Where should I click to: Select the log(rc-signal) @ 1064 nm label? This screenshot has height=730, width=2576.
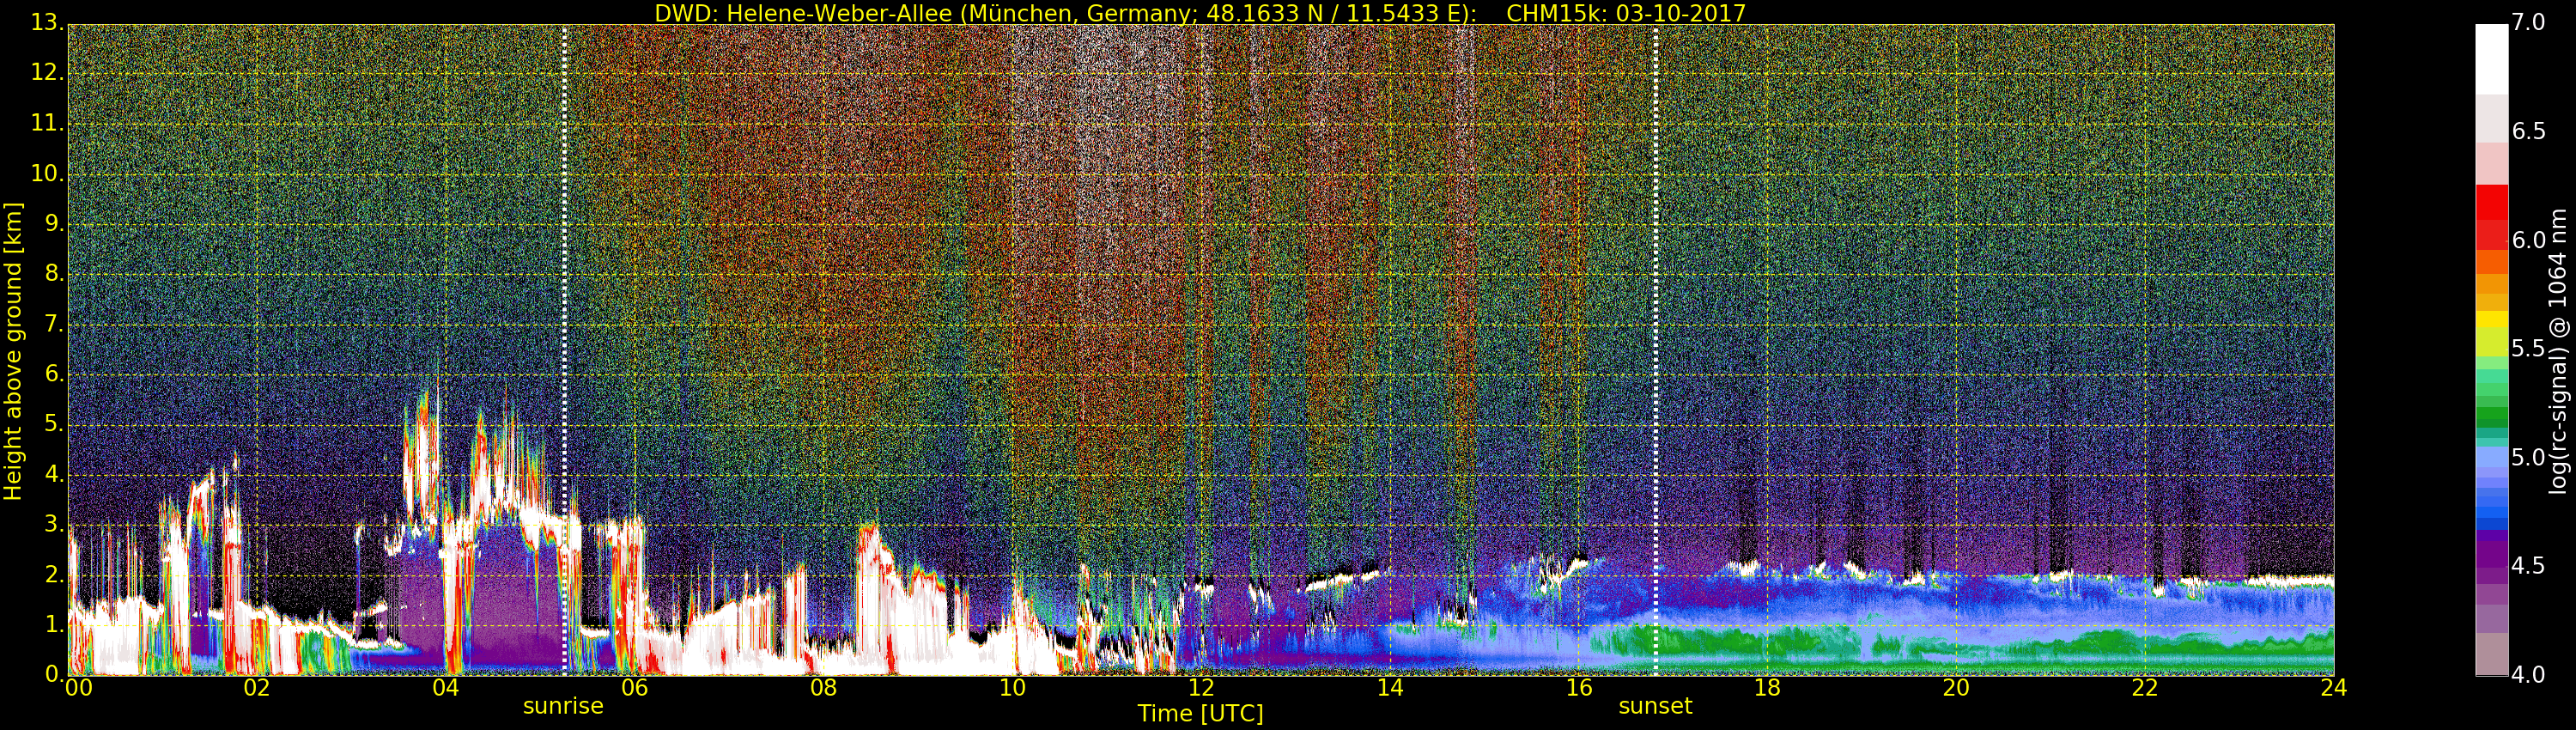[2559, 350]
